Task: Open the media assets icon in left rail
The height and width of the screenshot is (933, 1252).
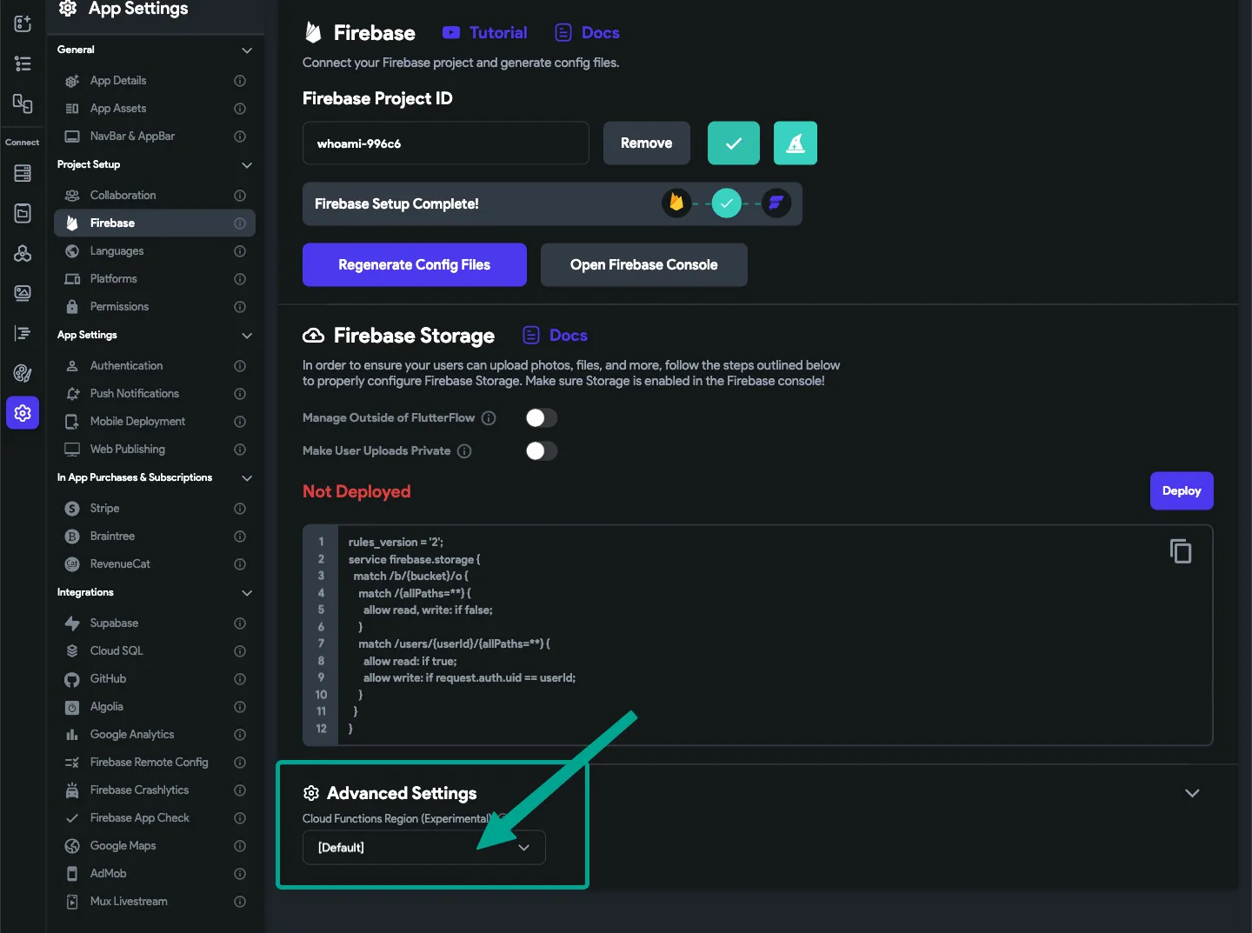Action: pyautogui.click(x=23, y=293)
